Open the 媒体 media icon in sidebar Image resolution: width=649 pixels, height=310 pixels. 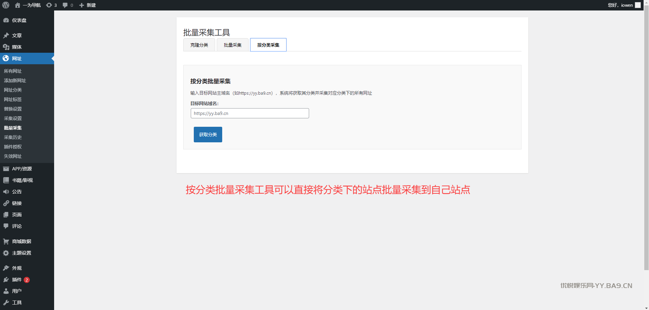(x=6, y=47)
